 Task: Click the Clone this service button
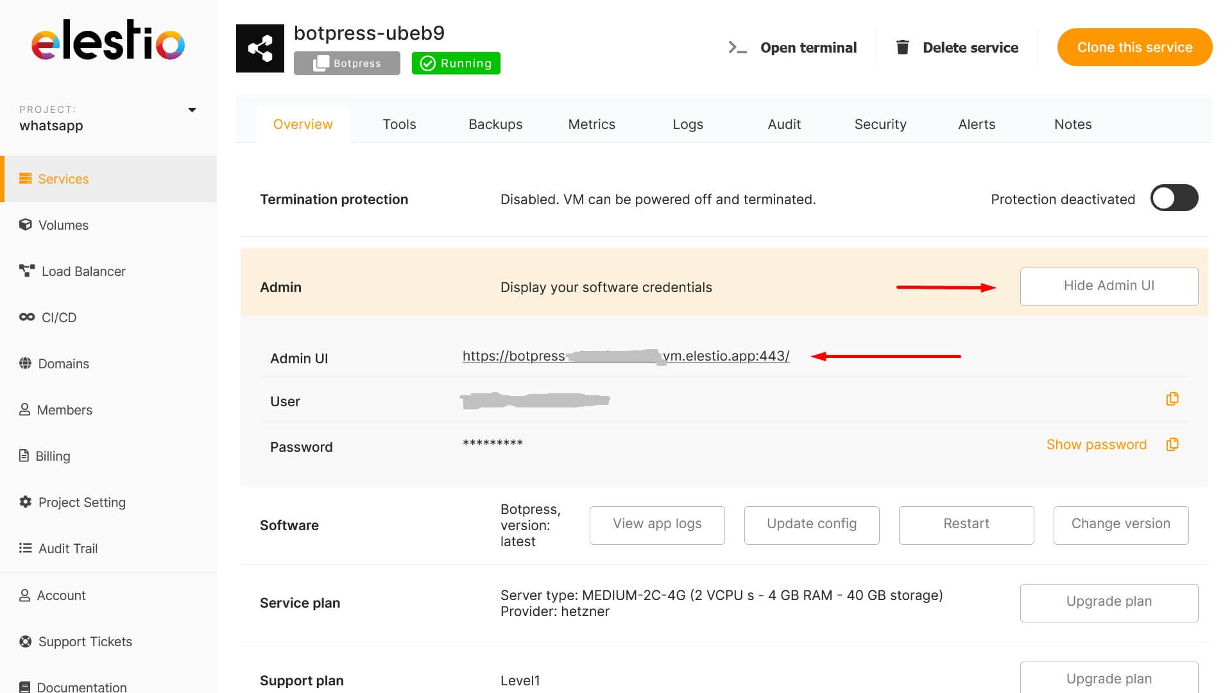(1134, 47)
